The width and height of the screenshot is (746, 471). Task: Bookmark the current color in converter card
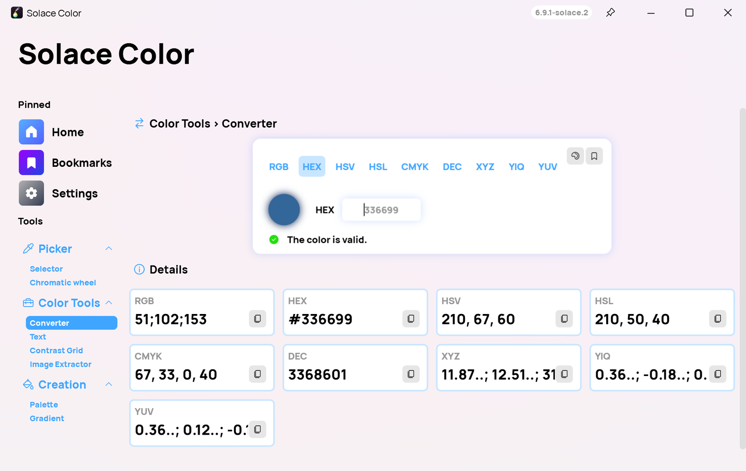(594, 156)
